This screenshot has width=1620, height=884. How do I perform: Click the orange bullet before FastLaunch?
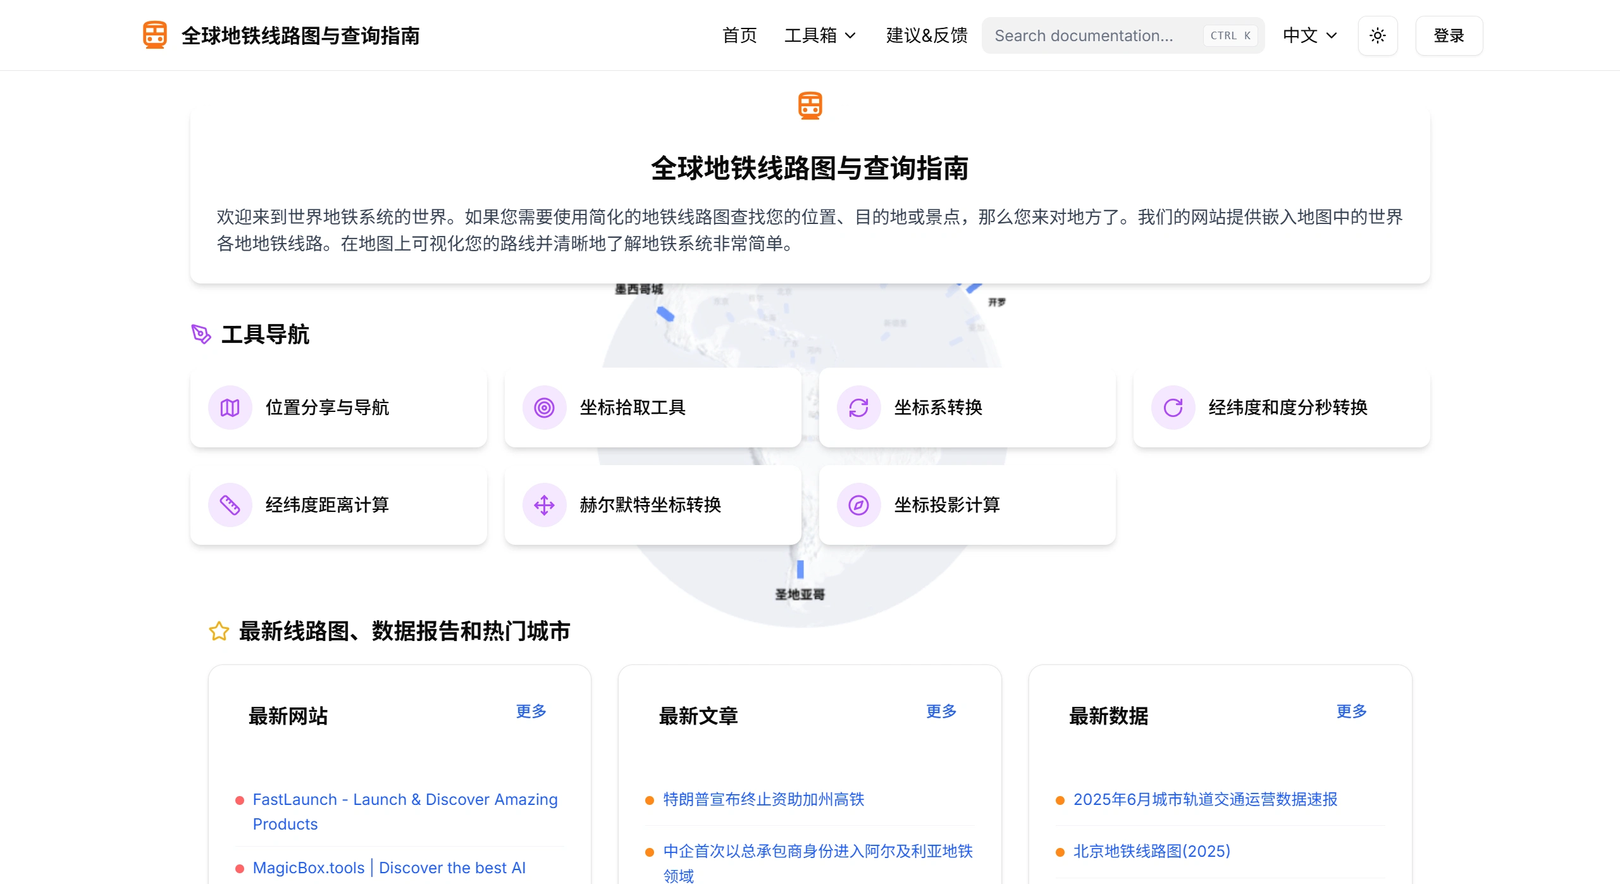pyautogui.click(x=239, y=800)
